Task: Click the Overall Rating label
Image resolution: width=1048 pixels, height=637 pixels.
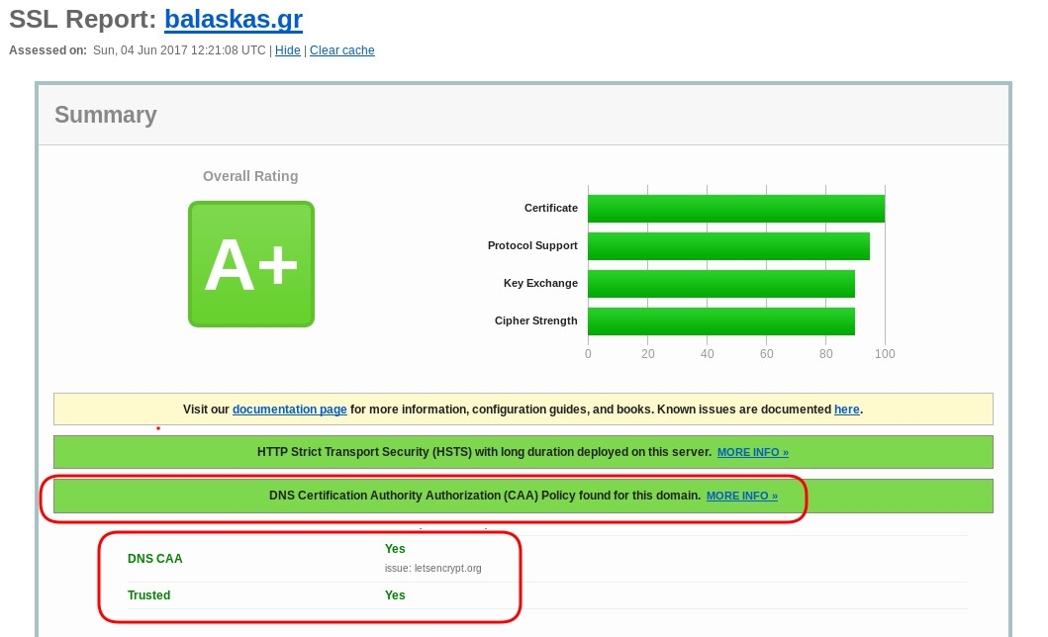Action: [250, 176]
